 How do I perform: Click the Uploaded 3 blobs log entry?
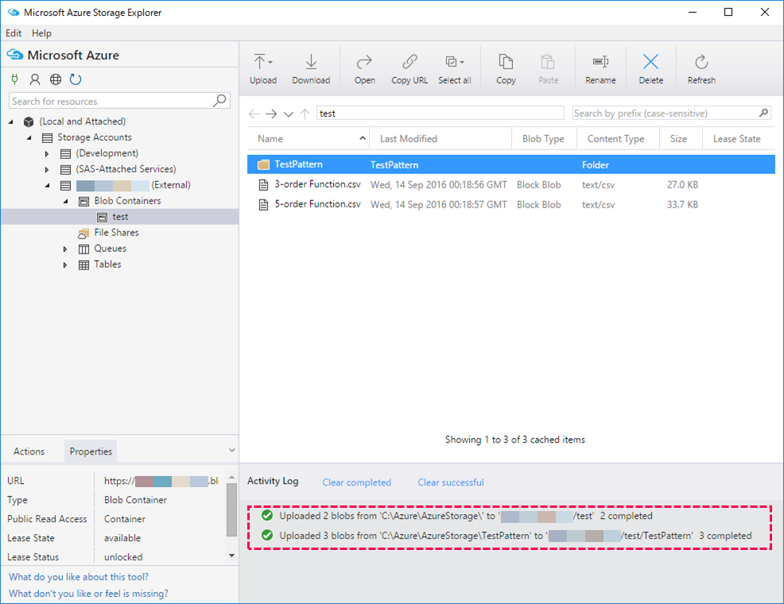(x=506, y=536)
